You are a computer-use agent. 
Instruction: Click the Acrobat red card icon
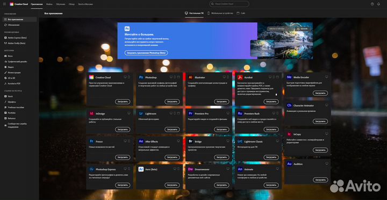point(240,77)
